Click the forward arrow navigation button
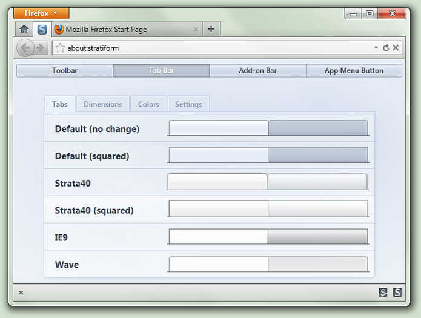This screenshot has width=421, height=318. tap(40, 48)
